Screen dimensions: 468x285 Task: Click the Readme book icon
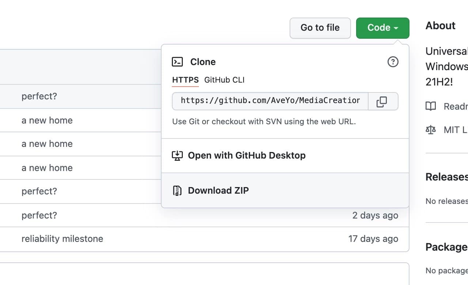(x=431, y=106)
